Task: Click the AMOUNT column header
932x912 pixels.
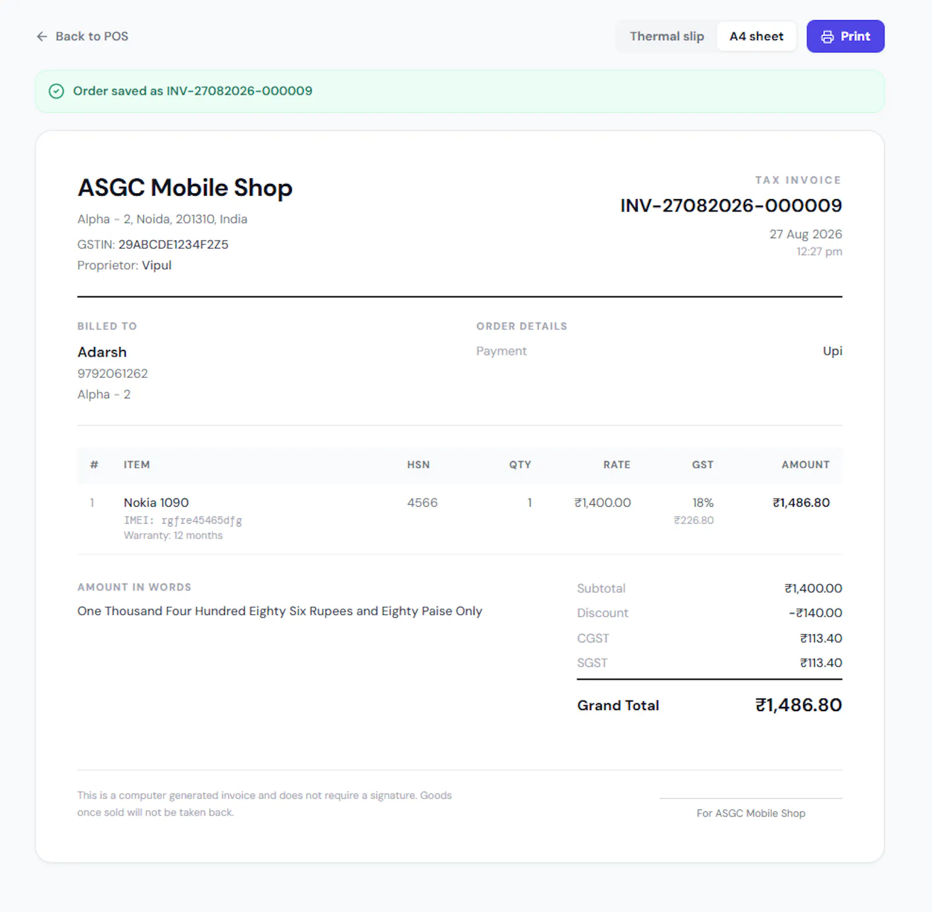Action: (806, 465)
